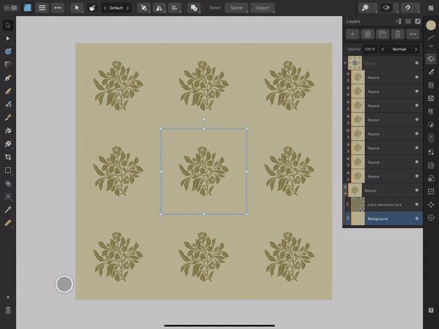The image size is (439, 329).
Task: Select the Move tool in left toolbar
Action: pyautogui.click(x=8, y=25)
